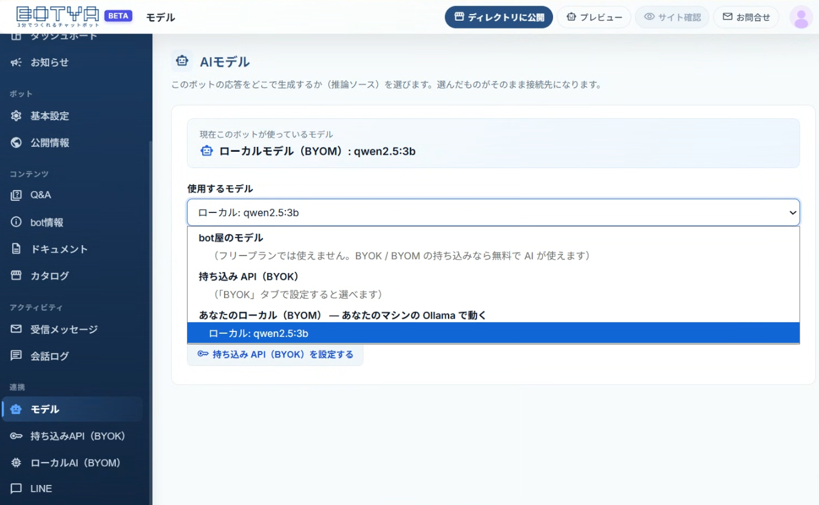
Task: Click the BOTYA logo
Action: click(58, 16)
